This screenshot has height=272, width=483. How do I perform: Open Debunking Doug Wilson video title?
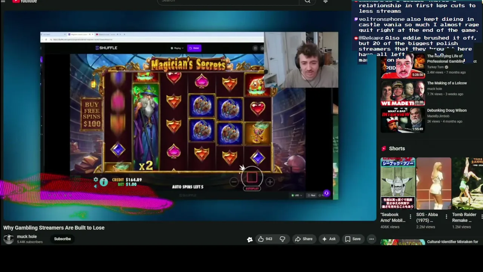point(447,110)
